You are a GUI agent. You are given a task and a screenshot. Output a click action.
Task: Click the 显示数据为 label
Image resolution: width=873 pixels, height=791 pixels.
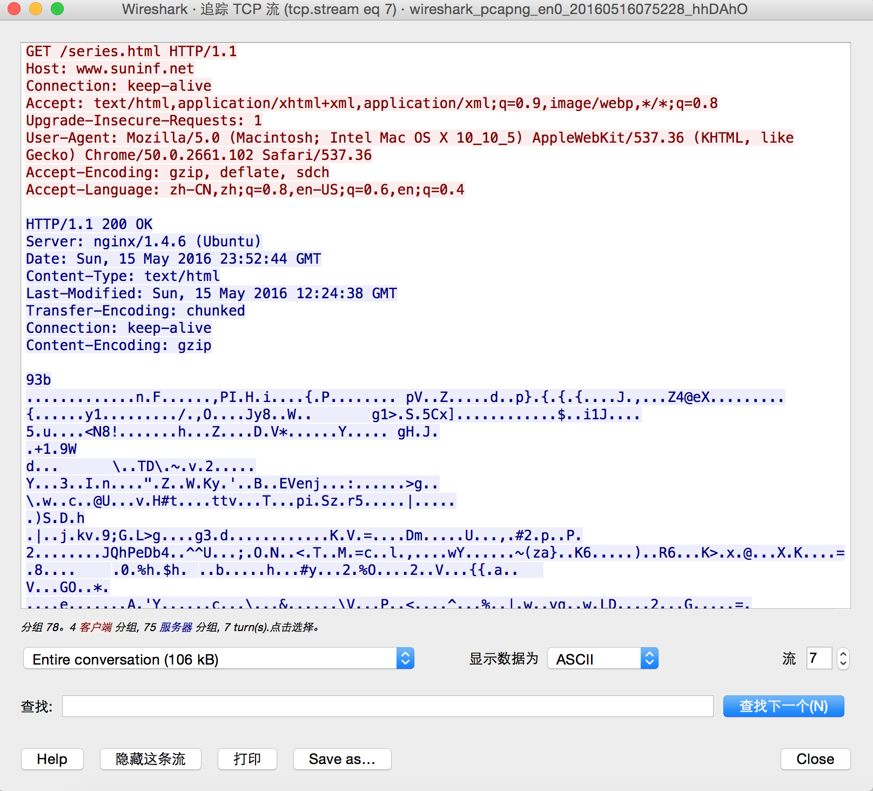tap(504, 659)
